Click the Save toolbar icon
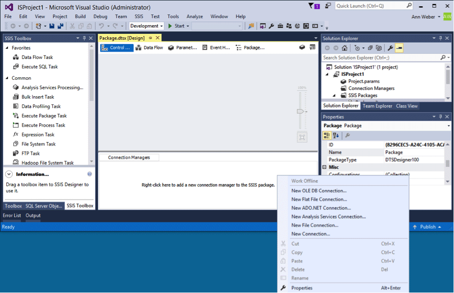The image size is (454, 293). tap(52, 26)
